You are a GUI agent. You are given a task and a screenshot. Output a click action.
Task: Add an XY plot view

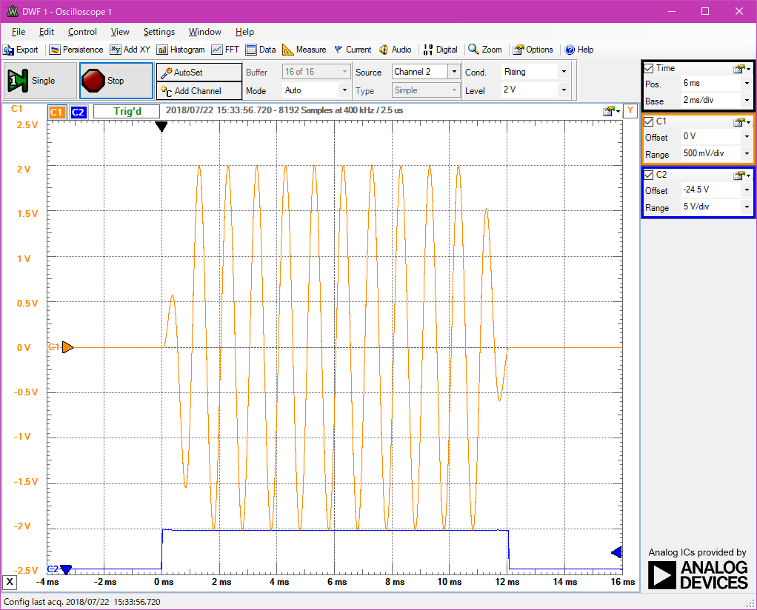pyautogui.click(x=130, y=50)
